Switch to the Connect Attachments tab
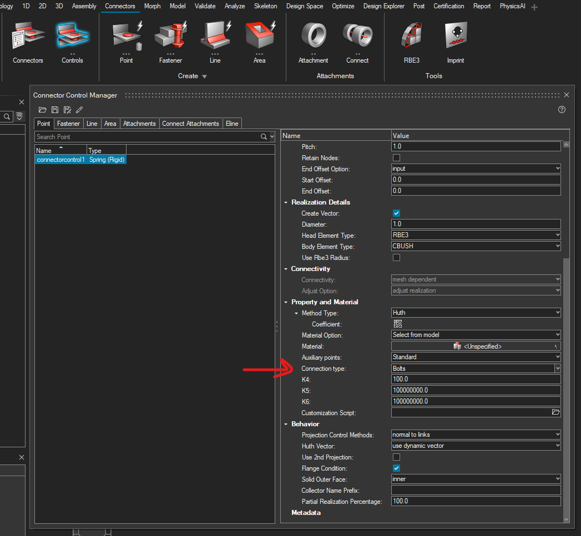This screenshot has height=536, width=581. point(190,124)
